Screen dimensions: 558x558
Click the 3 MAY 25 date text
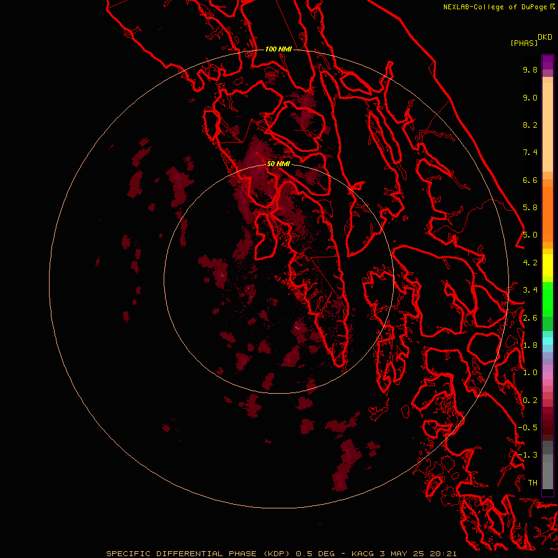click(x=402, y=554)
